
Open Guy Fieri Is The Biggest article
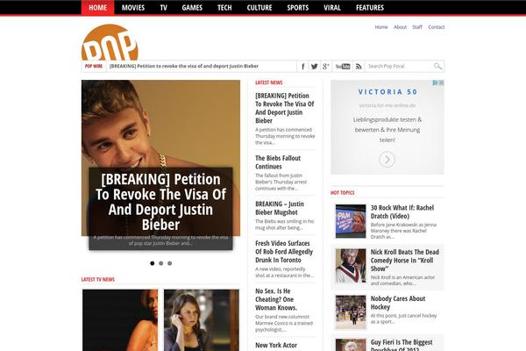402,345
